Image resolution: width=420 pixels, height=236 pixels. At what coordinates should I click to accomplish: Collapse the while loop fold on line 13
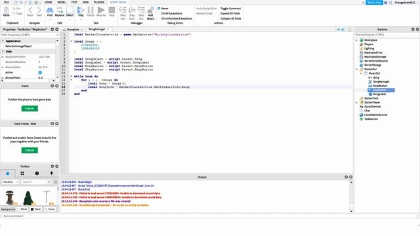point(72,76)
